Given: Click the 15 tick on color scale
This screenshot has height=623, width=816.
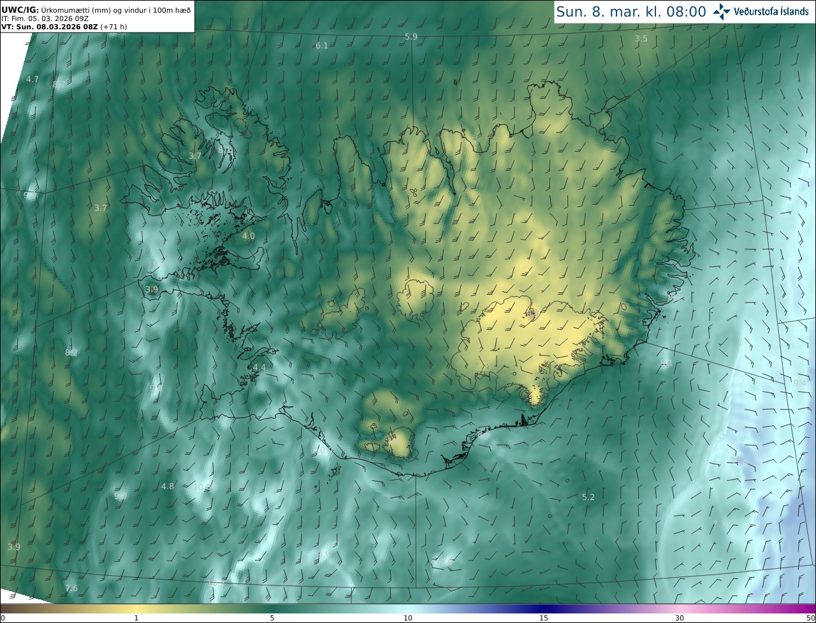Looking at the screenshot, I should click(x=544, y=618).
